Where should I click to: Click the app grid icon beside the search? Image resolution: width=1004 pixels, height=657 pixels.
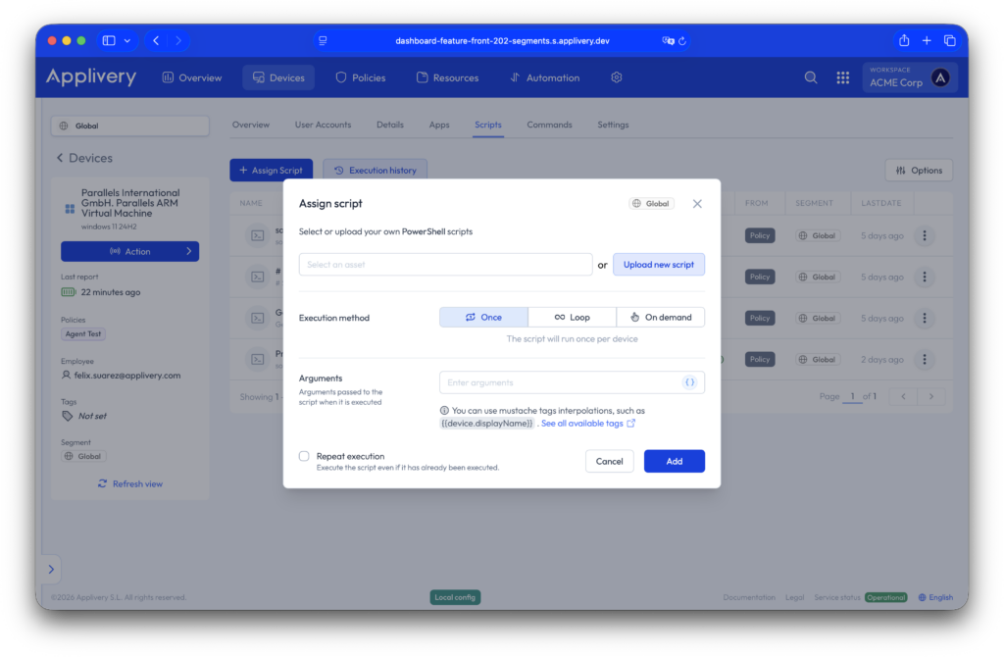click(843, 76)
